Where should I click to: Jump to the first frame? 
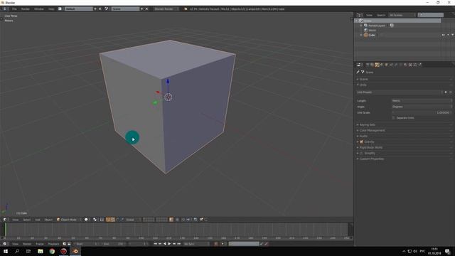click(155, 244)
